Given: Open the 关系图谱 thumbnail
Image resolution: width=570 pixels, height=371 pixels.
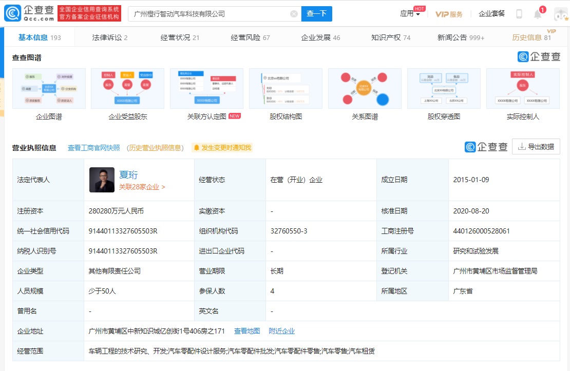Looking at the screenshot, I should click(365, 88).
